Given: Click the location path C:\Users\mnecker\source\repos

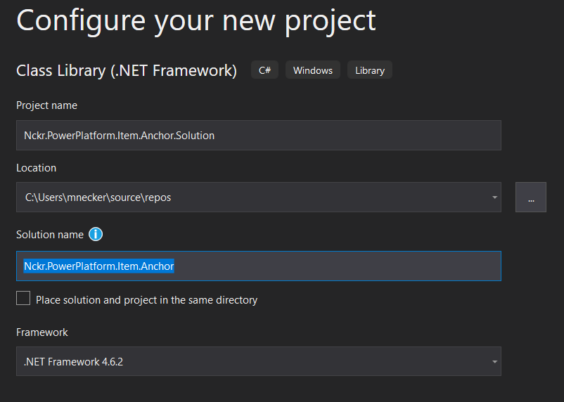Looking at the screenshot, I should click(98, 197).
